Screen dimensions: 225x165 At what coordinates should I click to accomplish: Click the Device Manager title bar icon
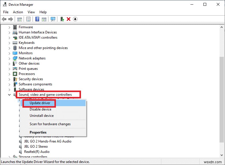click(5, 4)
